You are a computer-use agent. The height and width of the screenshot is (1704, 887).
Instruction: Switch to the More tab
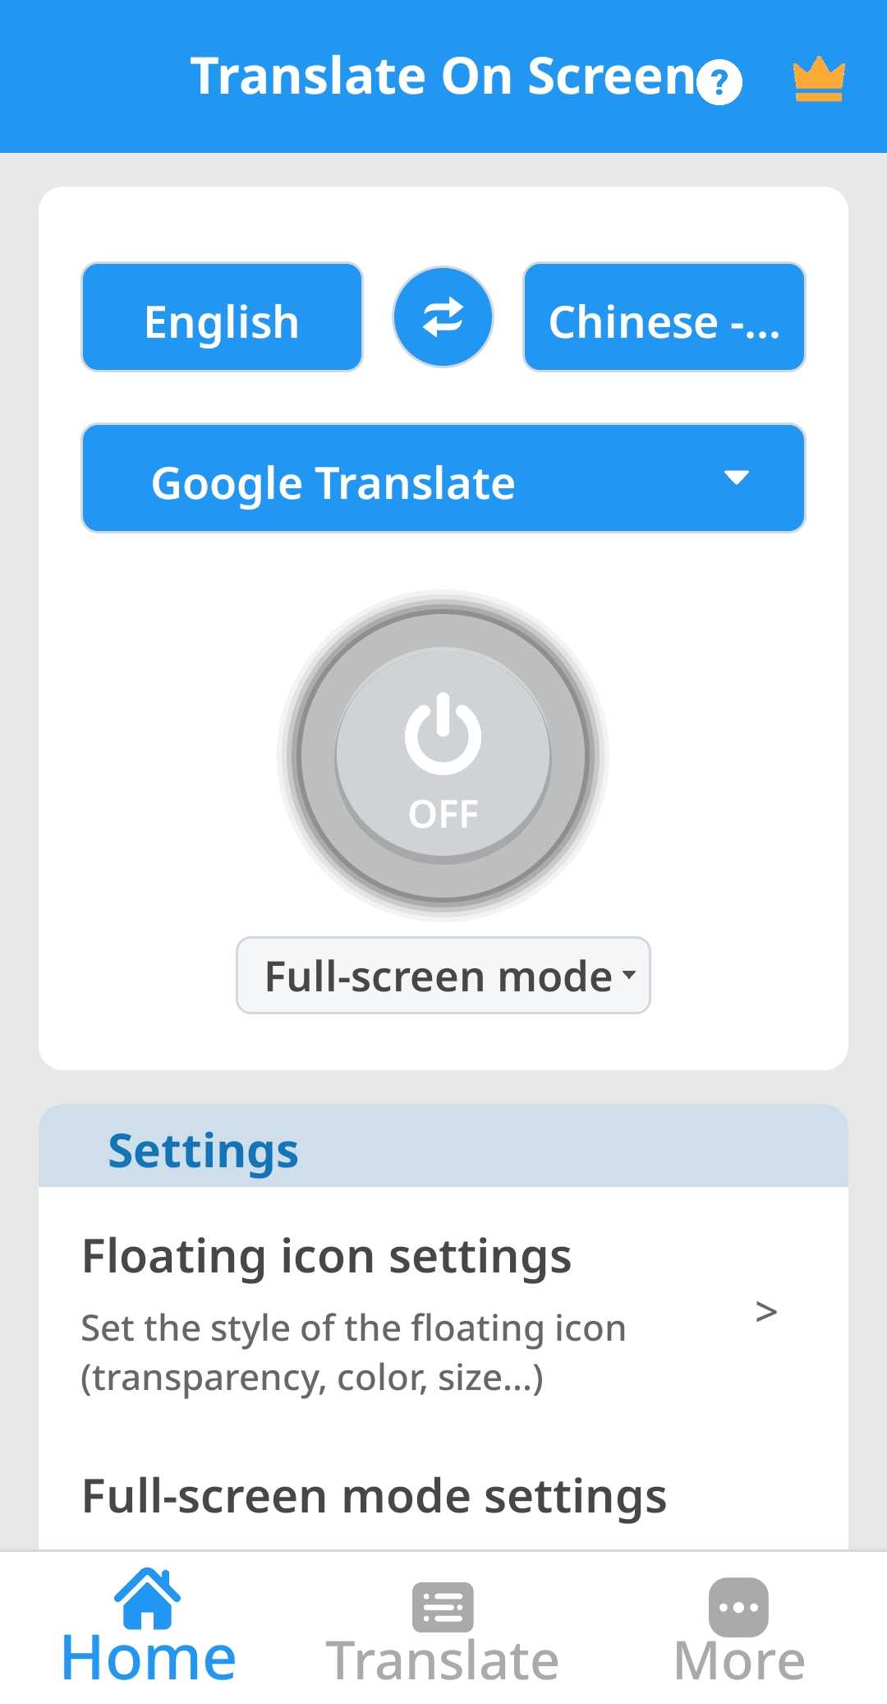click(x=738, y=1660)
